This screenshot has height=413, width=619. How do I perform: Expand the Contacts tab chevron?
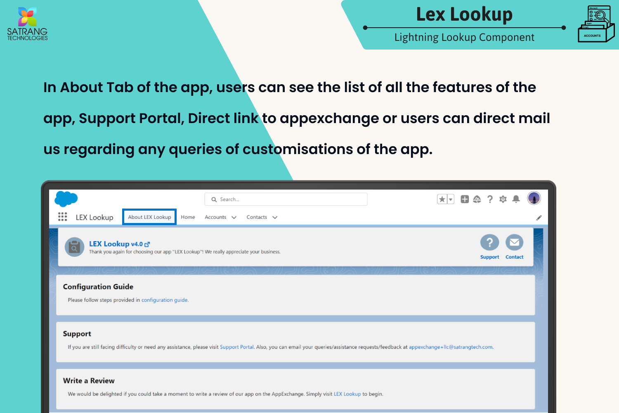click(x=275, y=218)
